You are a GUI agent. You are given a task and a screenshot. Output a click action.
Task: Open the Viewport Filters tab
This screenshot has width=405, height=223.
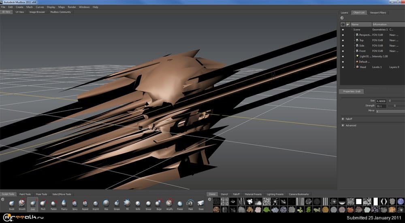point(378,13)
